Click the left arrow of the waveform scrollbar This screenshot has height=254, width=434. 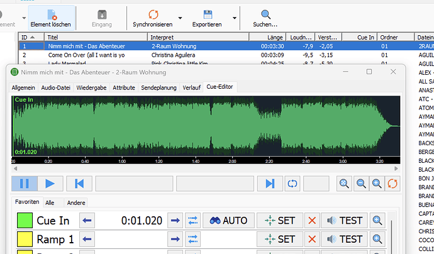pos(16,168)
